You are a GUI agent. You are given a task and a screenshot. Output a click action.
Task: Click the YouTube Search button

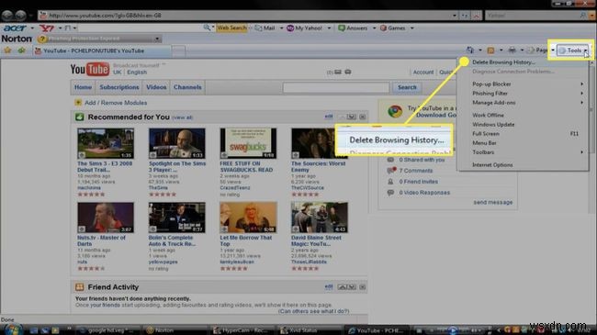[x=407, y=87]
